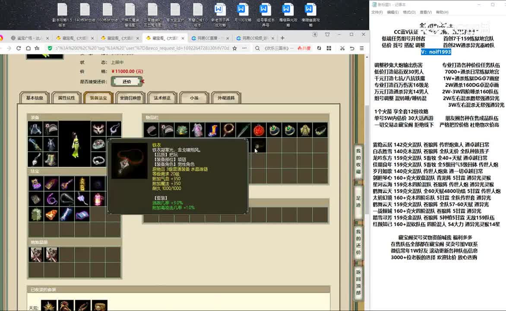Select the green sword item in inventory
The width and height of the screenshot is (506, 311).
coord(244,130)
